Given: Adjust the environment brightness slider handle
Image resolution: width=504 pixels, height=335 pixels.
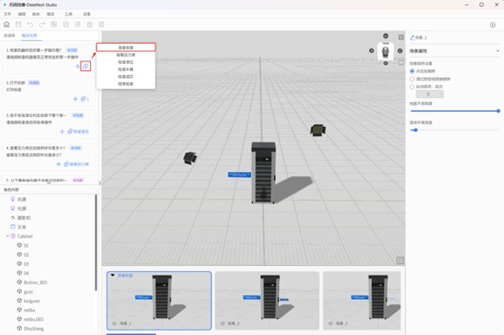Looking at the screenshot, I should point(416,130).
